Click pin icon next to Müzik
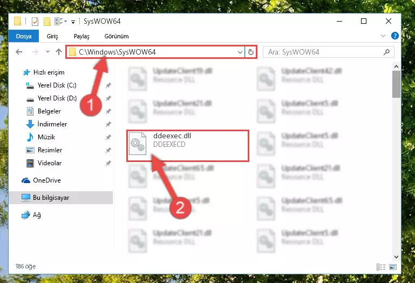Image resolution: width=415 pixels, height=283 pixels. (x=108, y=137)
